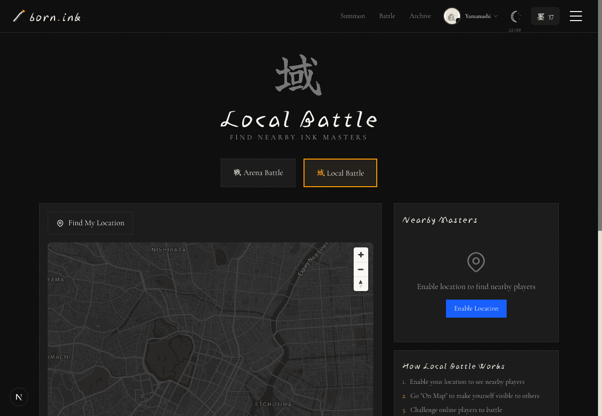Go to Summon in navigation

[353, 16]
